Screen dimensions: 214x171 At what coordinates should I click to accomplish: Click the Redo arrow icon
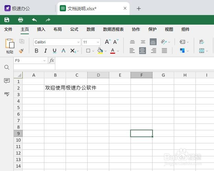tap(48, 20)
